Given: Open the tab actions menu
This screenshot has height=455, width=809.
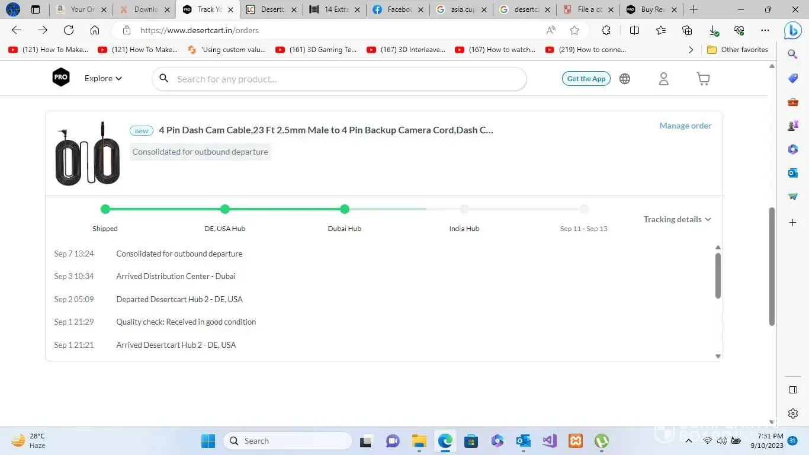Looking at the screenshot, I should (36, 9).
